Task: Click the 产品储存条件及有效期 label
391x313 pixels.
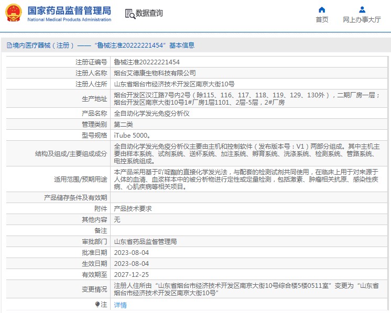Action: coord(75,197)
